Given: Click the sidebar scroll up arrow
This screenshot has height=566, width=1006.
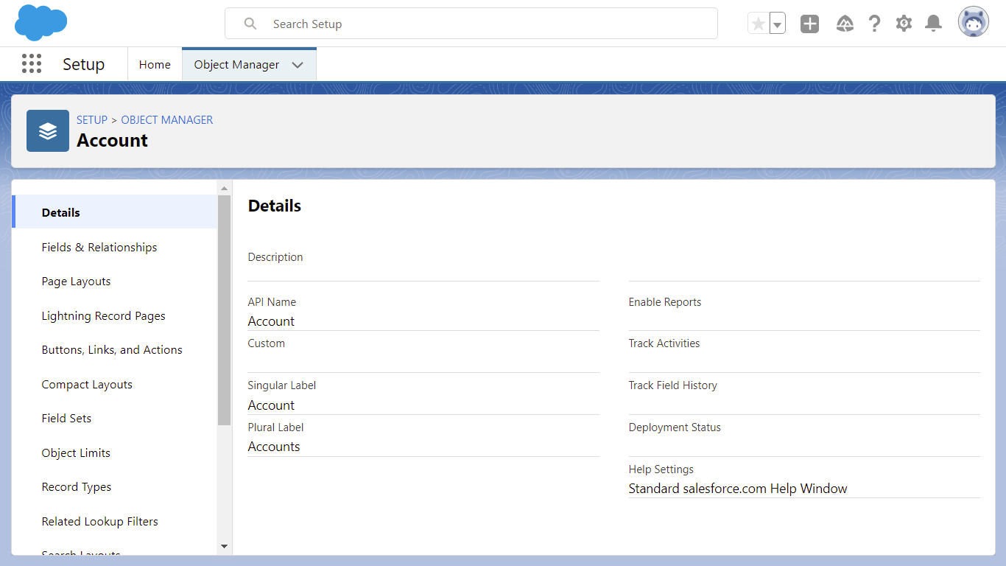Looking at the screenshot, I should point(225,188).
